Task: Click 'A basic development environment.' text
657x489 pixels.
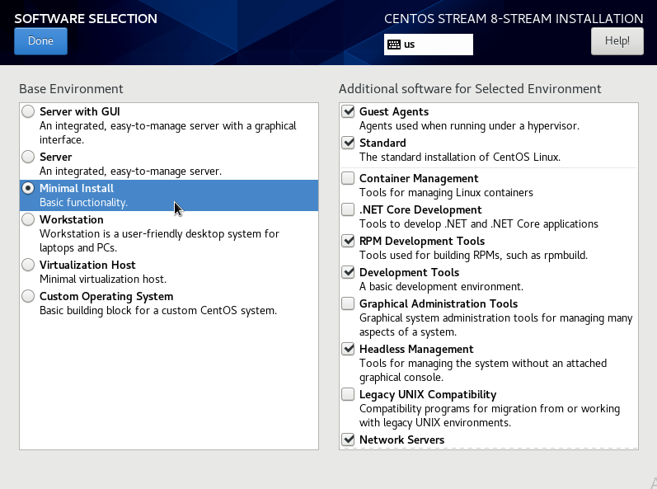Action: [x=441, y=287]
